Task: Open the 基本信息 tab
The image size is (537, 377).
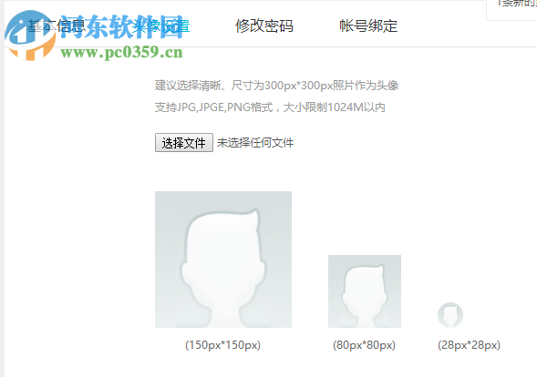Action: pos(57,25)
